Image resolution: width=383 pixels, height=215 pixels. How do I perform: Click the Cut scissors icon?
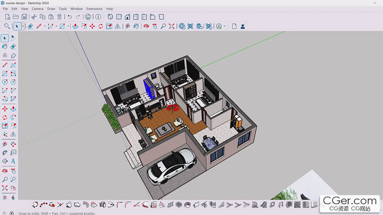[x=34, y=17]
